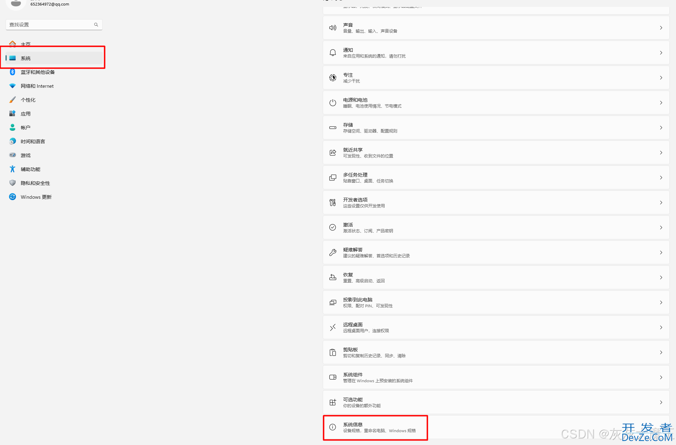Click the power and battery icon

332,103
